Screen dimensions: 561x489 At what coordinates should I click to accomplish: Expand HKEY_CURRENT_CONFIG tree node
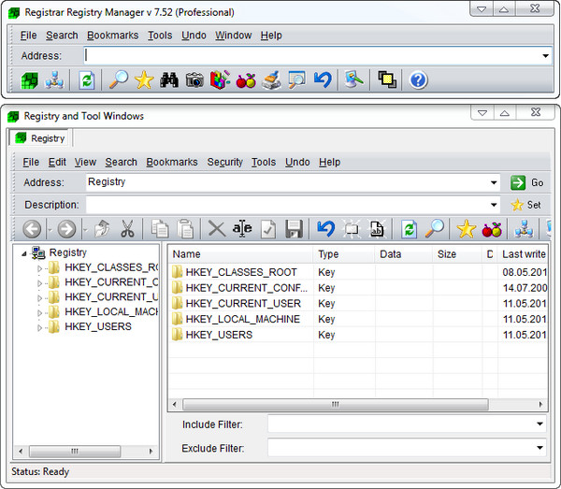tap(39, 283)
